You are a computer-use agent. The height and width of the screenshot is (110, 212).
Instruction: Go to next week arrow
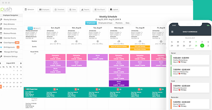point(120,19)
